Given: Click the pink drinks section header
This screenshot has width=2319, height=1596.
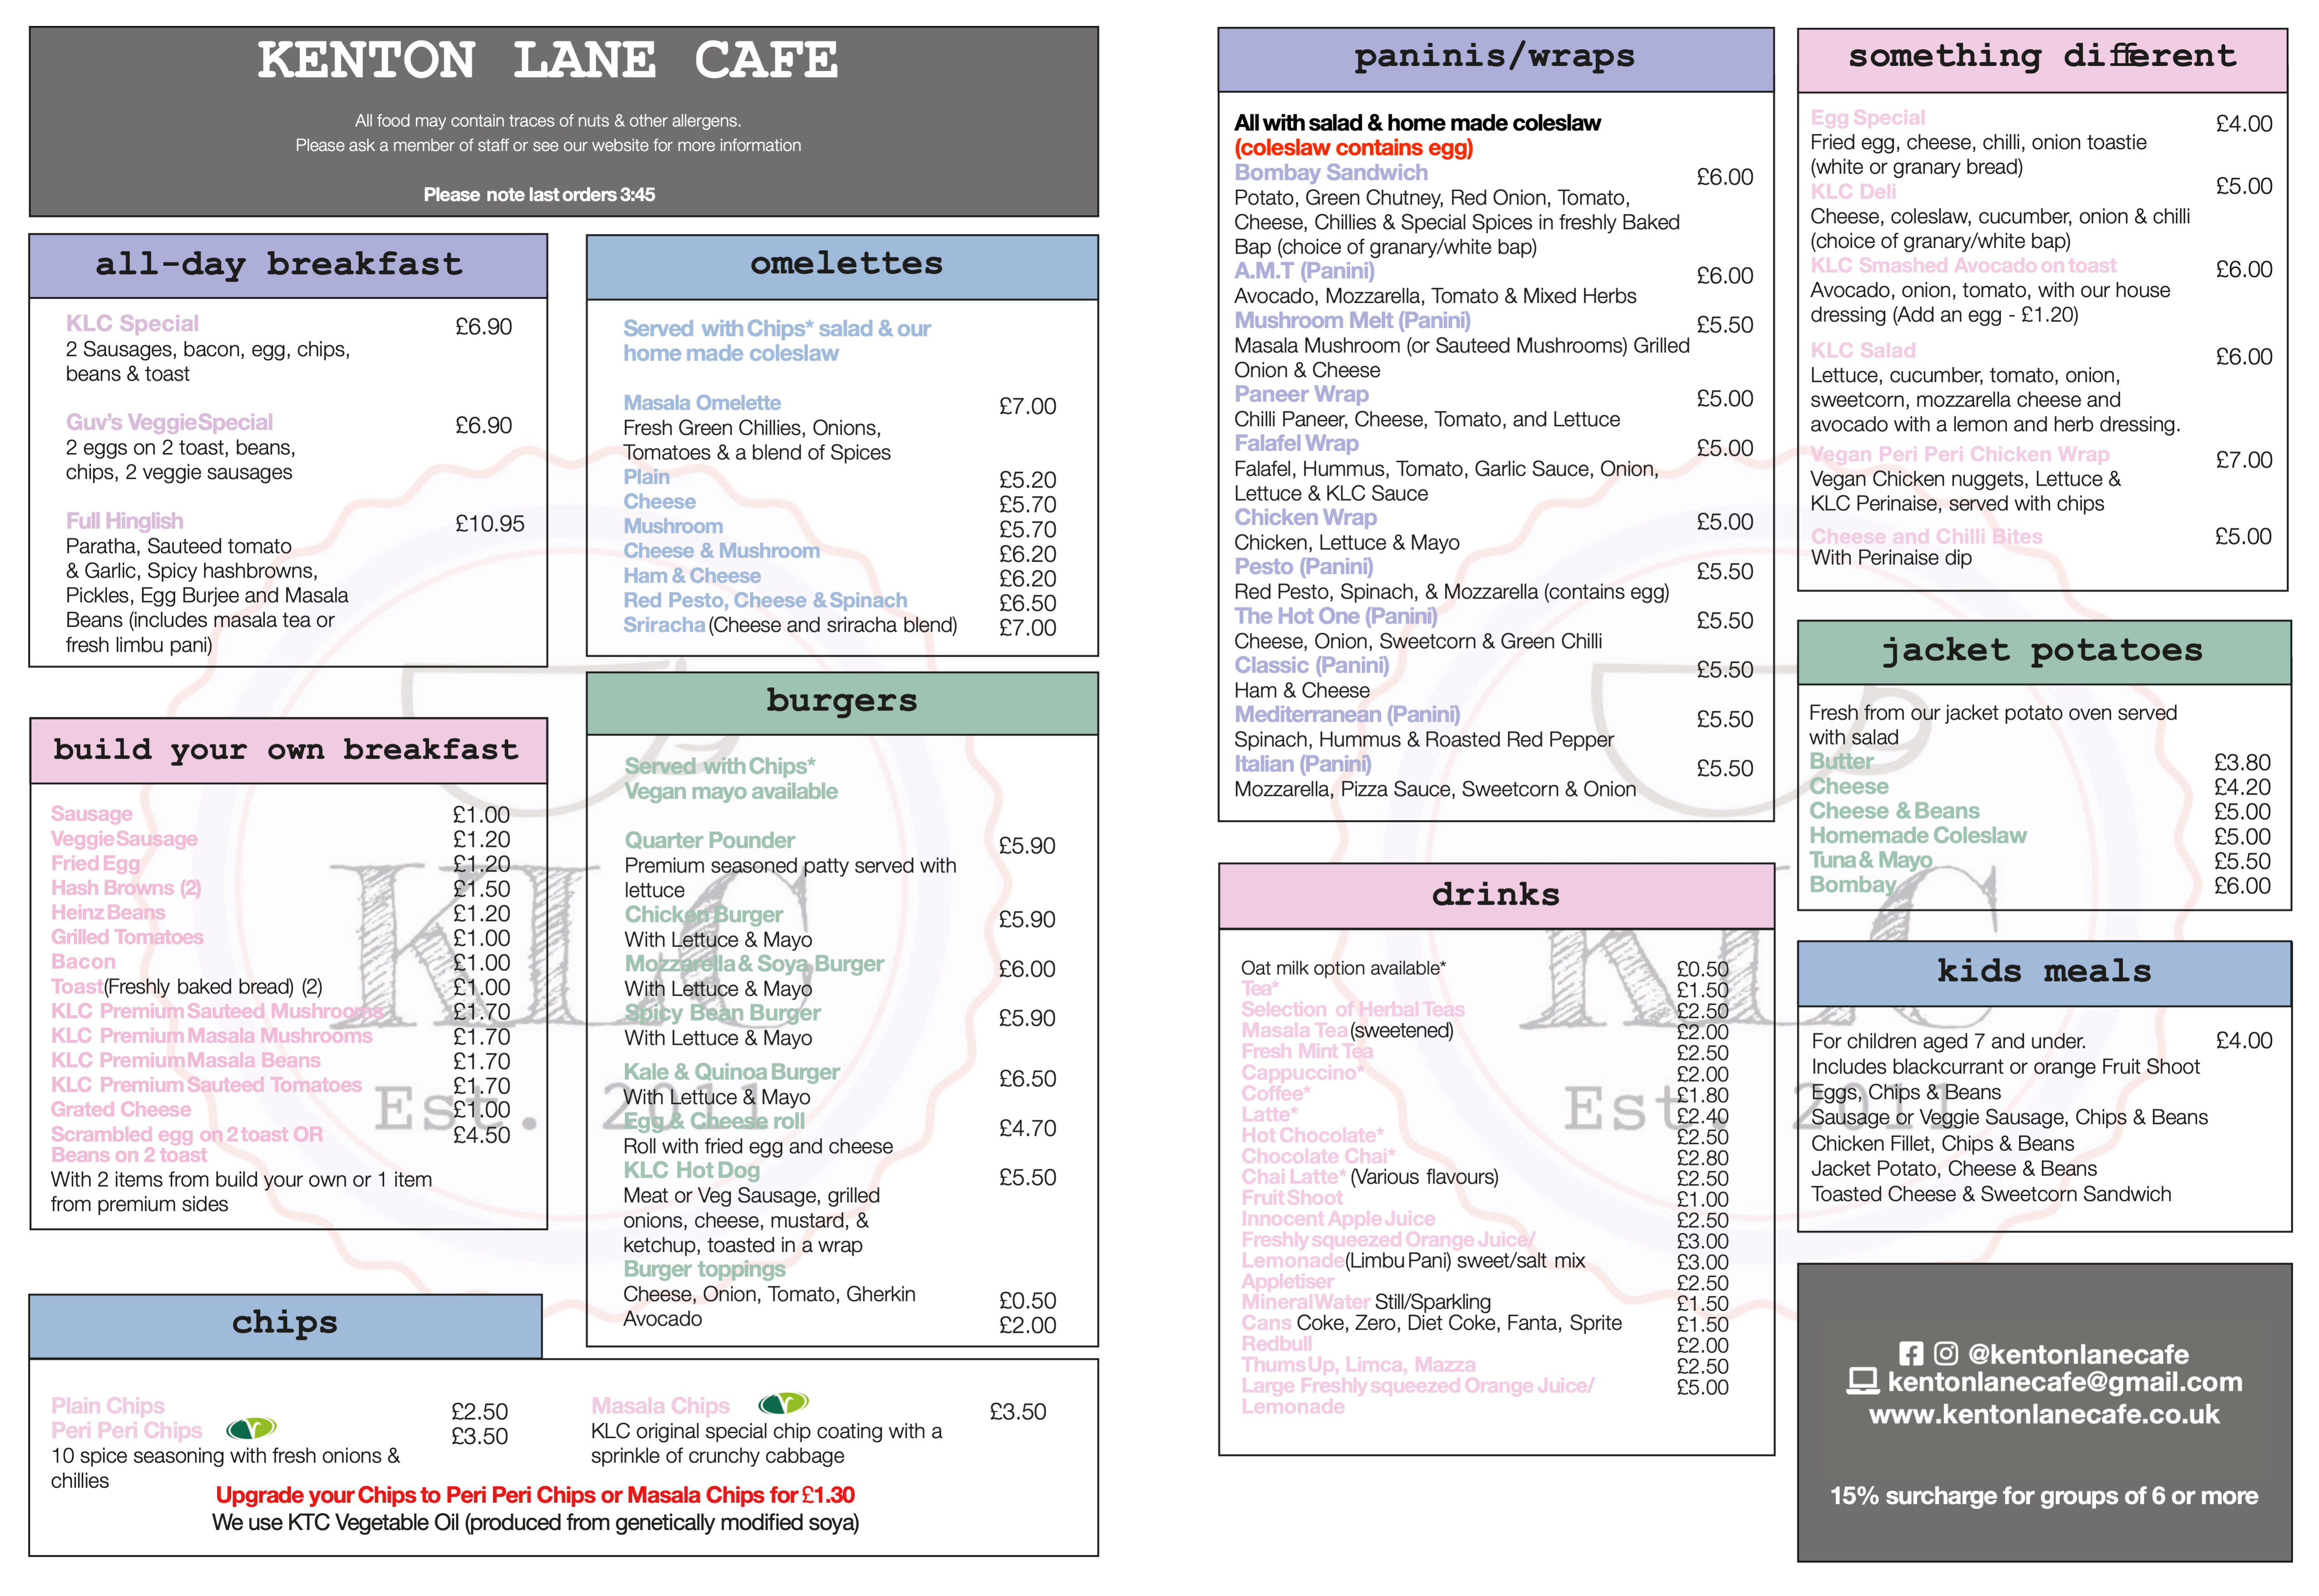Looking at the screenshot, I should click(x=1495, y=894).
